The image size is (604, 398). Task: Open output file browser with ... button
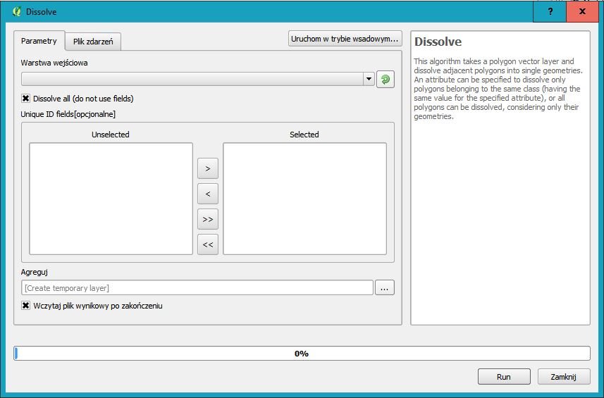385,287
